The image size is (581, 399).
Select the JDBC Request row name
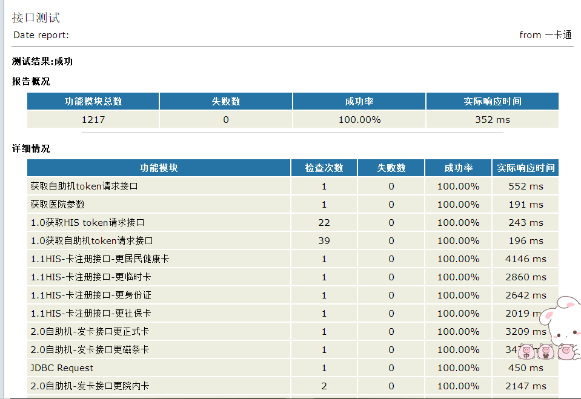pos(62,368)
